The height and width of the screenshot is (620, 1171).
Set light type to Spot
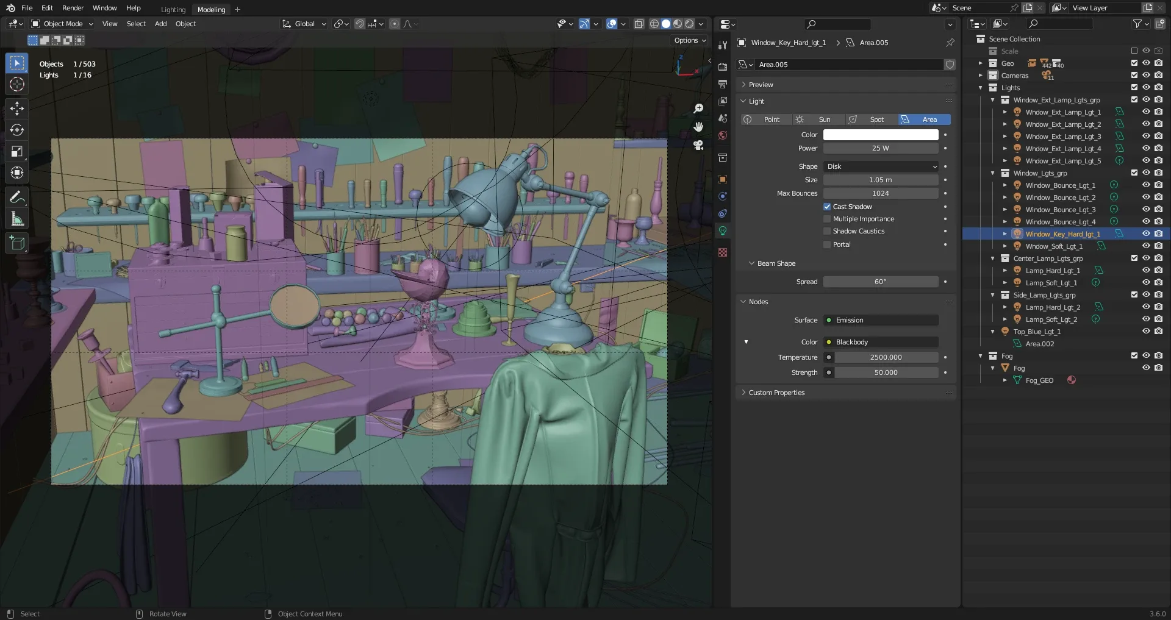tap(872, 119)
